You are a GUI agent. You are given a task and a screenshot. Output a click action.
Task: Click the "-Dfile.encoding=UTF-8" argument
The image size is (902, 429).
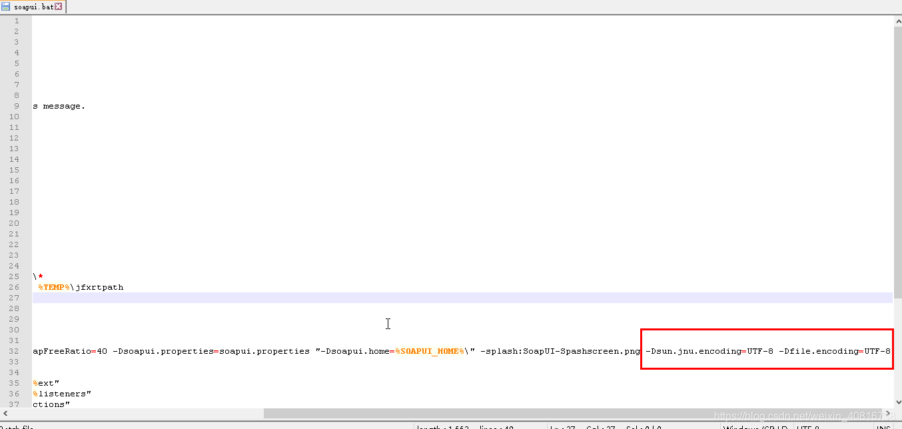tap(835, 351)
